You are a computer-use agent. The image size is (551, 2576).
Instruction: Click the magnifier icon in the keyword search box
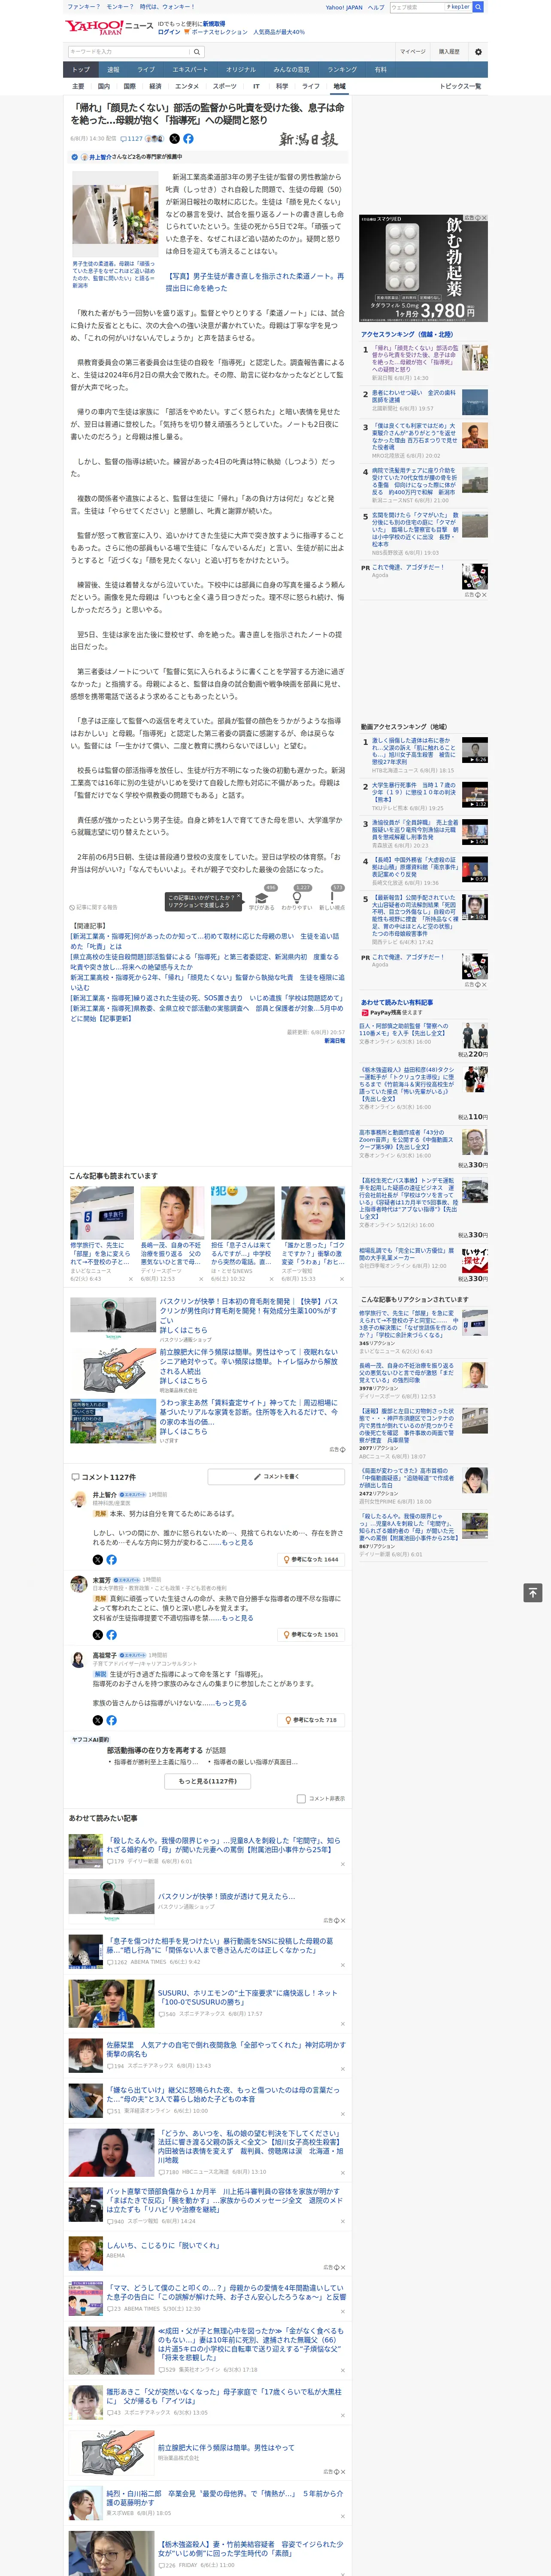(x=197, y=51)
